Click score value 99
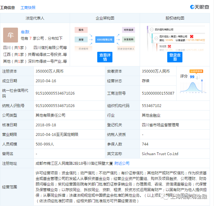214x206 pixels. tap(192, 77)
